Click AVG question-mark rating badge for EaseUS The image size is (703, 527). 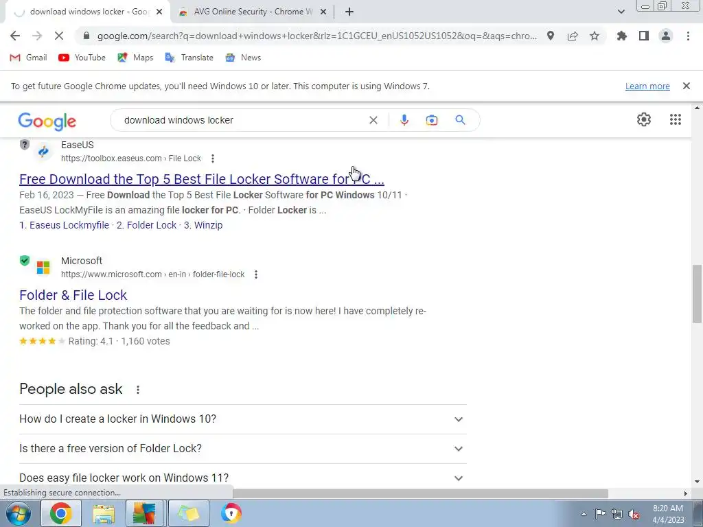pyautogui.click(x=25, y=144)
